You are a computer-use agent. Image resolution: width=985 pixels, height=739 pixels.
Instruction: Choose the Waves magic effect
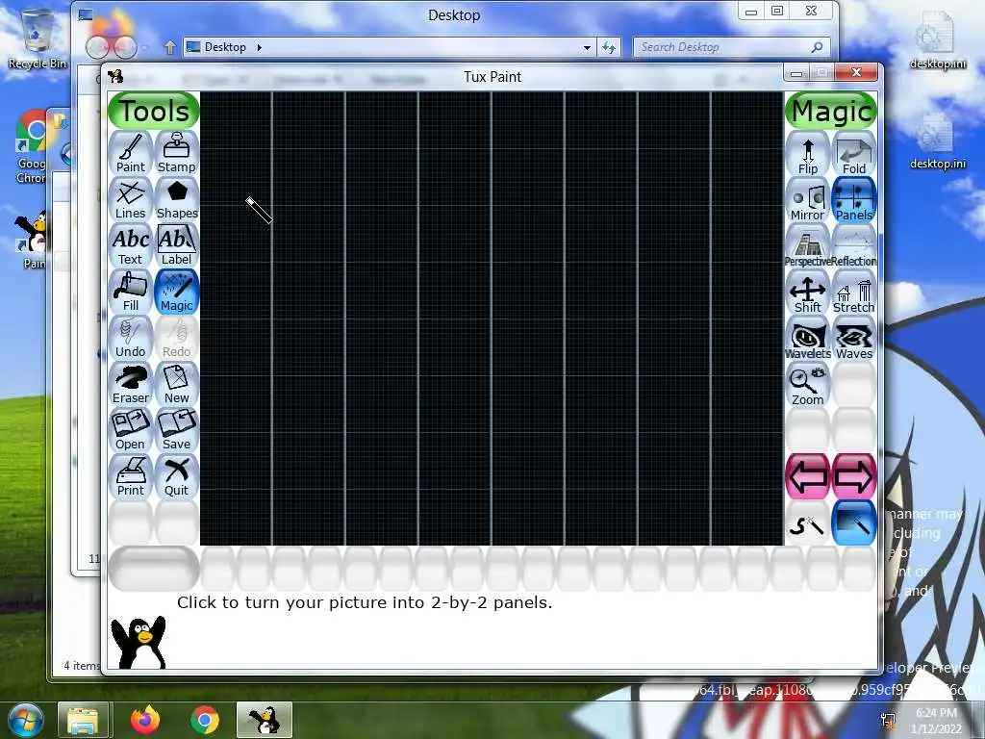(x=854, y=340)
